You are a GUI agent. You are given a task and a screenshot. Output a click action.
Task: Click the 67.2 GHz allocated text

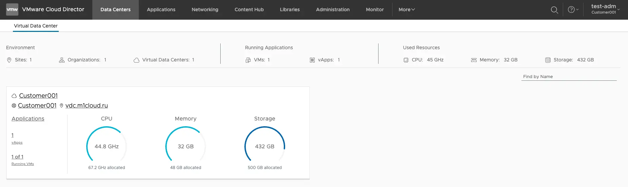107,168
